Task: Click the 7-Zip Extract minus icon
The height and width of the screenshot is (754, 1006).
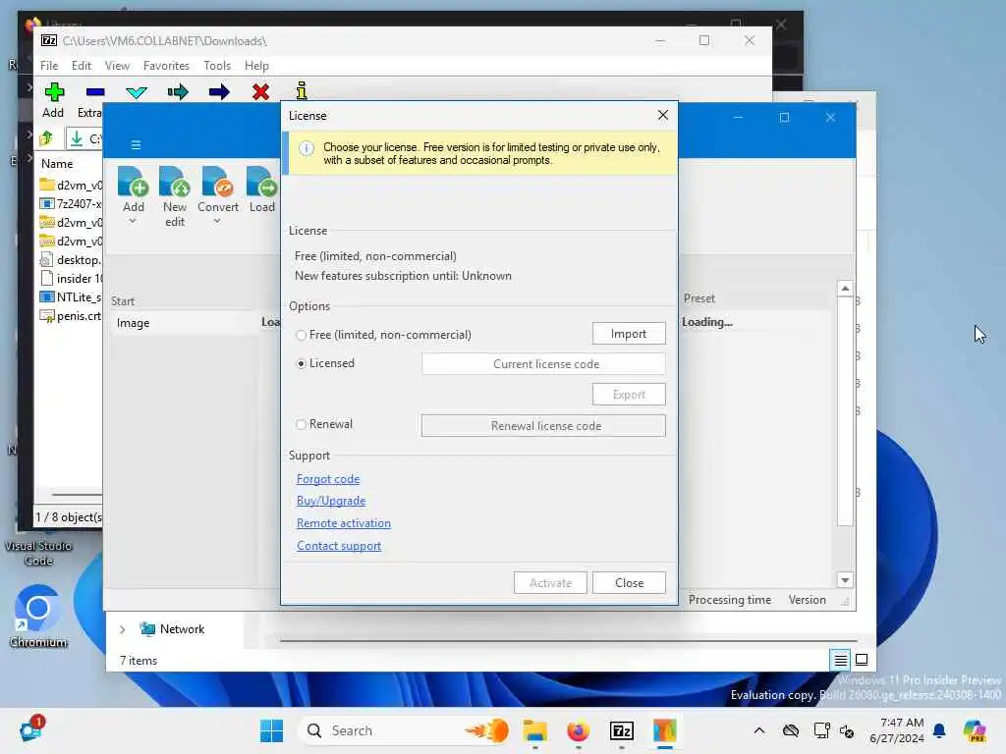Action: pyautogui.click(x=95, y=92)
